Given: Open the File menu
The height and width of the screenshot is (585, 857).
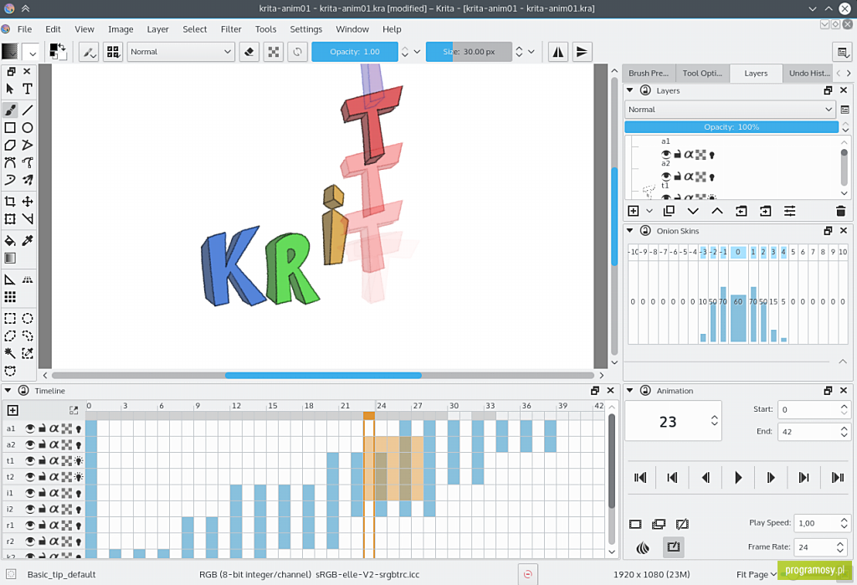Looking at the screenshot, I should tap(24, 29).
